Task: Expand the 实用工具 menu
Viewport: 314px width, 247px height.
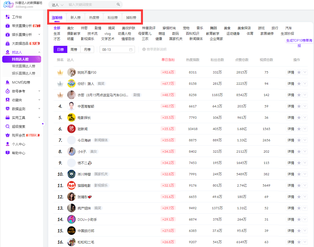Action: (39, 117)
